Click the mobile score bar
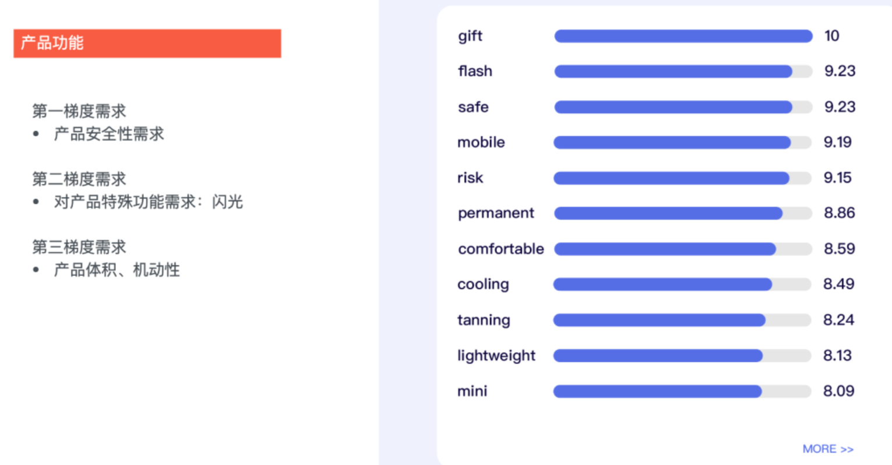 682,143
